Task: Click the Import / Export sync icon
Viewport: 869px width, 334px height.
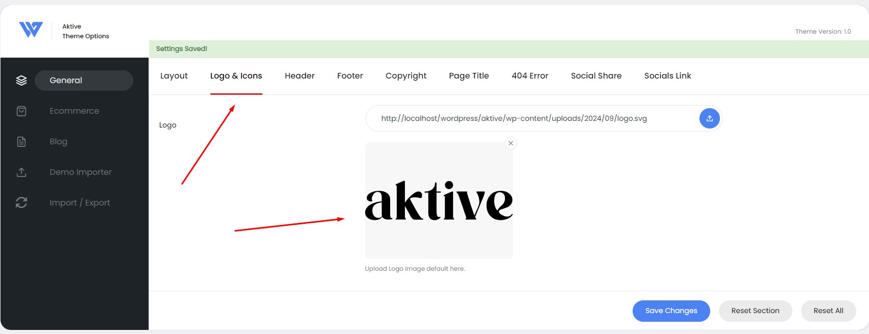Action: point(21,202)
